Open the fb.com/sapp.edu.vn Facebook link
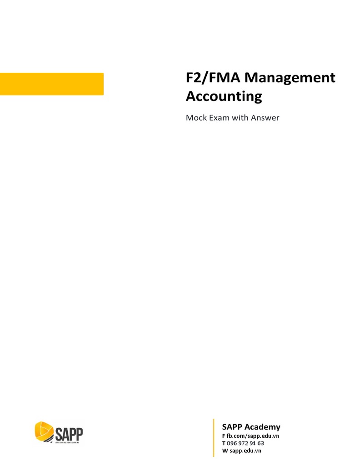Image resolution: width=349 pixels, height=466 pixels. click(x=253, y=436)
